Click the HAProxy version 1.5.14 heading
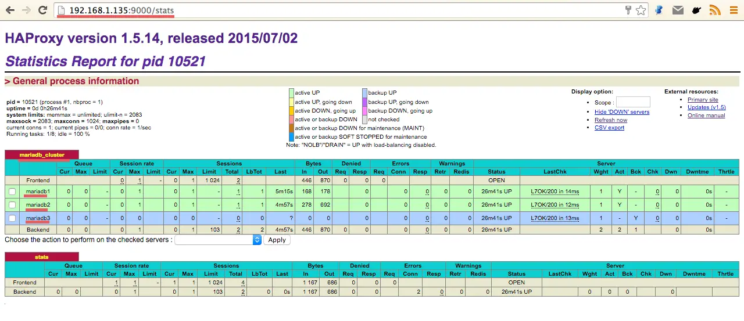744x321 pixels. coord(151,38)
